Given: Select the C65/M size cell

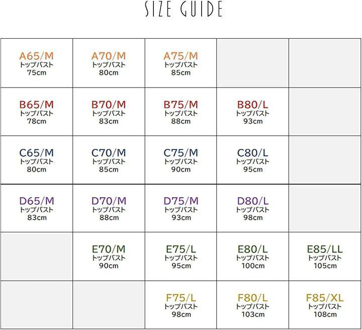Looking at the screenshot, I should pos(37,160).
